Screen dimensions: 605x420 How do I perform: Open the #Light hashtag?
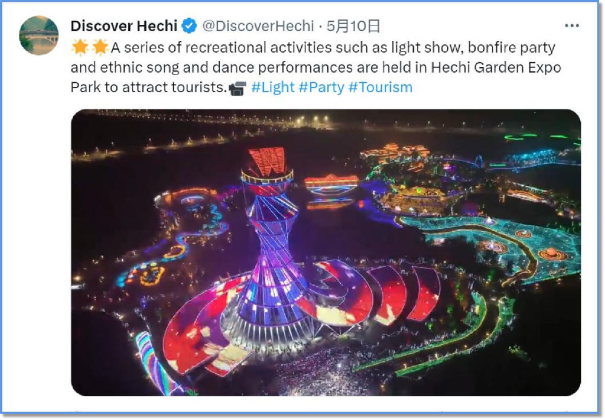273,87
